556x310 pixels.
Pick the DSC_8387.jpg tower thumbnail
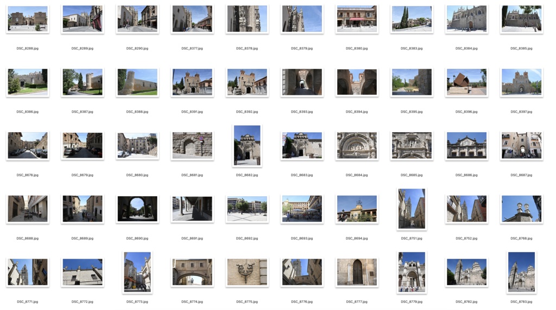coord(83,82)
